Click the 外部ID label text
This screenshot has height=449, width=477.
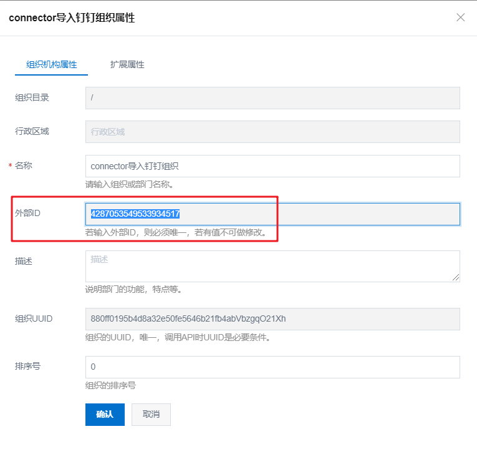(x=27, y=213)
